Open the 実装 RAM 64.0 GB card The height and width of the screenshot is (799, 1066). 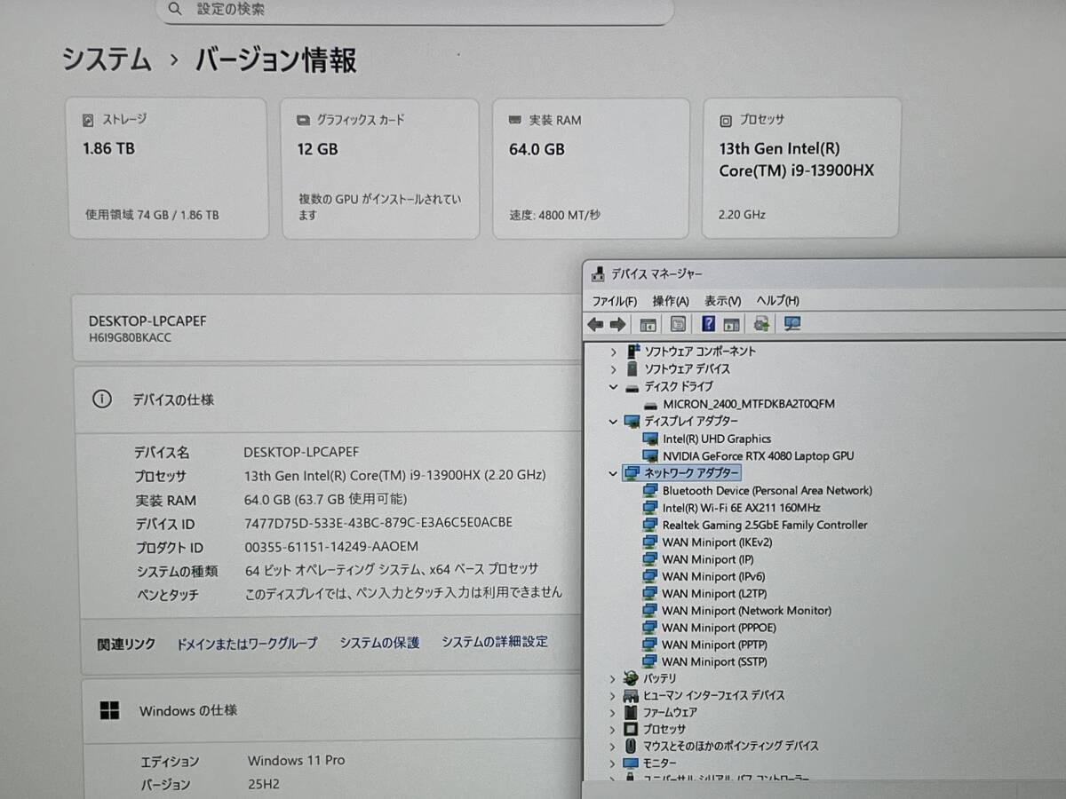[591, 168]
